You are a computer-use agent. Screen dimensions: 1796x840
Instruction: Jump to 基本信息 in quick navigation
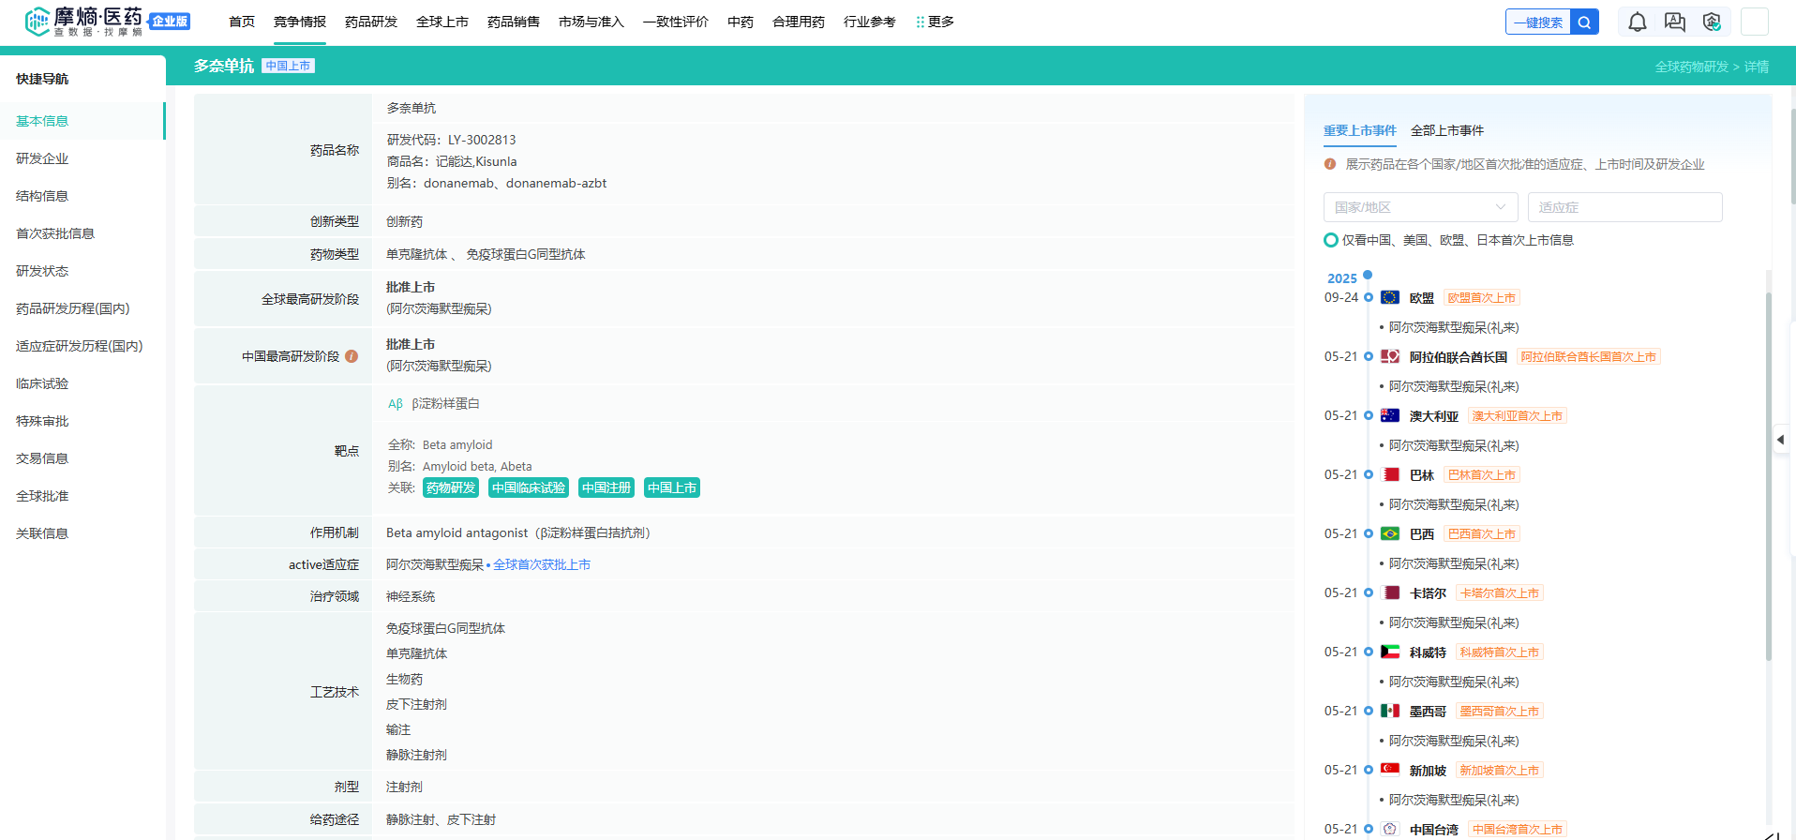42,121
